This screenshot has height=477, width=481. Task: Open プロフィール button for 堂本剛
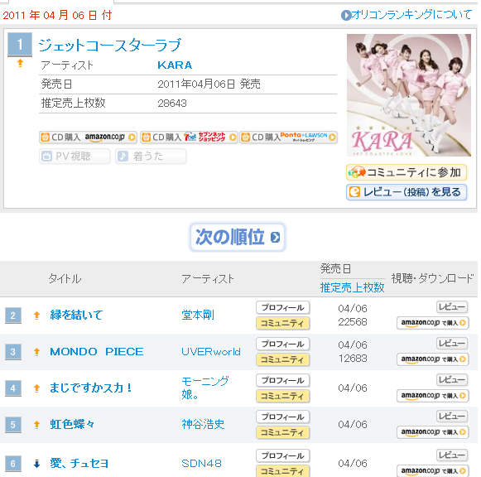[283, 308]
